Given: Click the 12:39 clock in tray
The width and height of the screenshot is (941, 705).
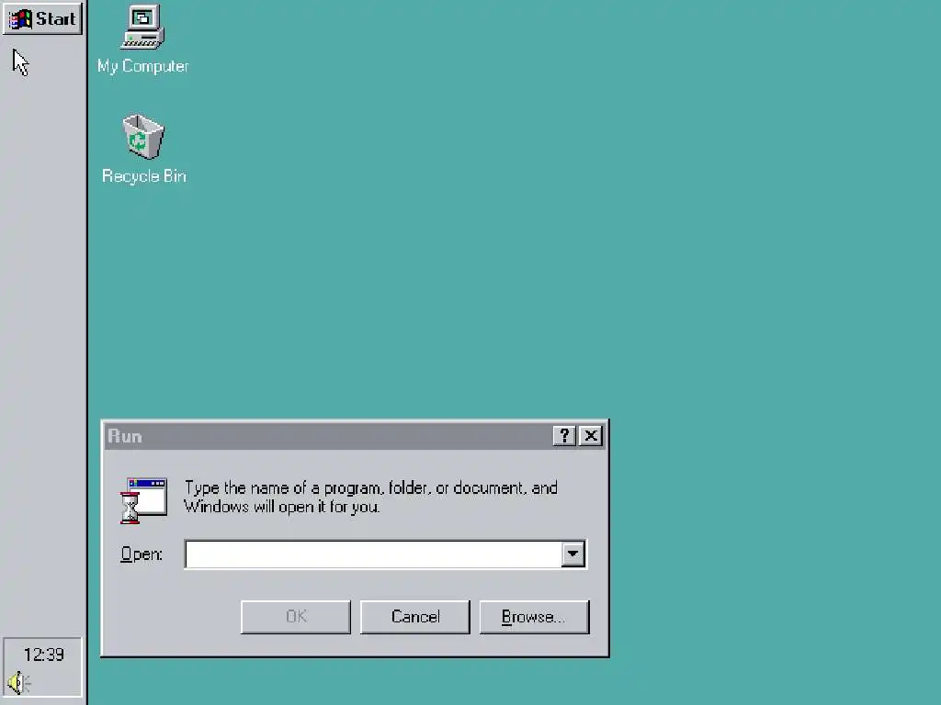Looking at the screenshot, I should pos(43,654).
